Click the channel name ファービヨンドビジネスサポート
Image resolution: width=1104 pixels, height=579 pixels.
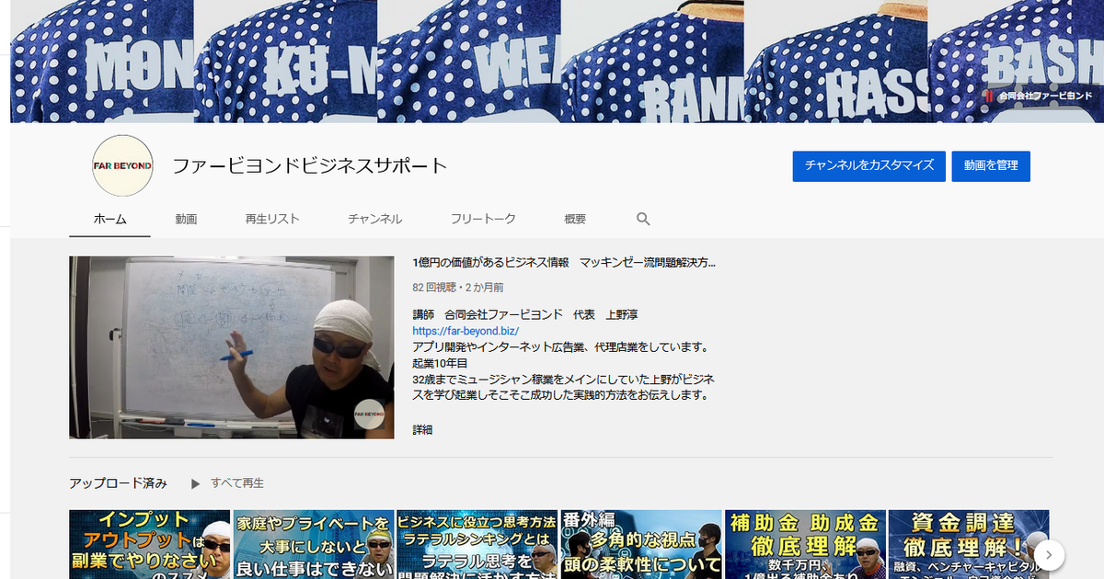tap(310, 166)
